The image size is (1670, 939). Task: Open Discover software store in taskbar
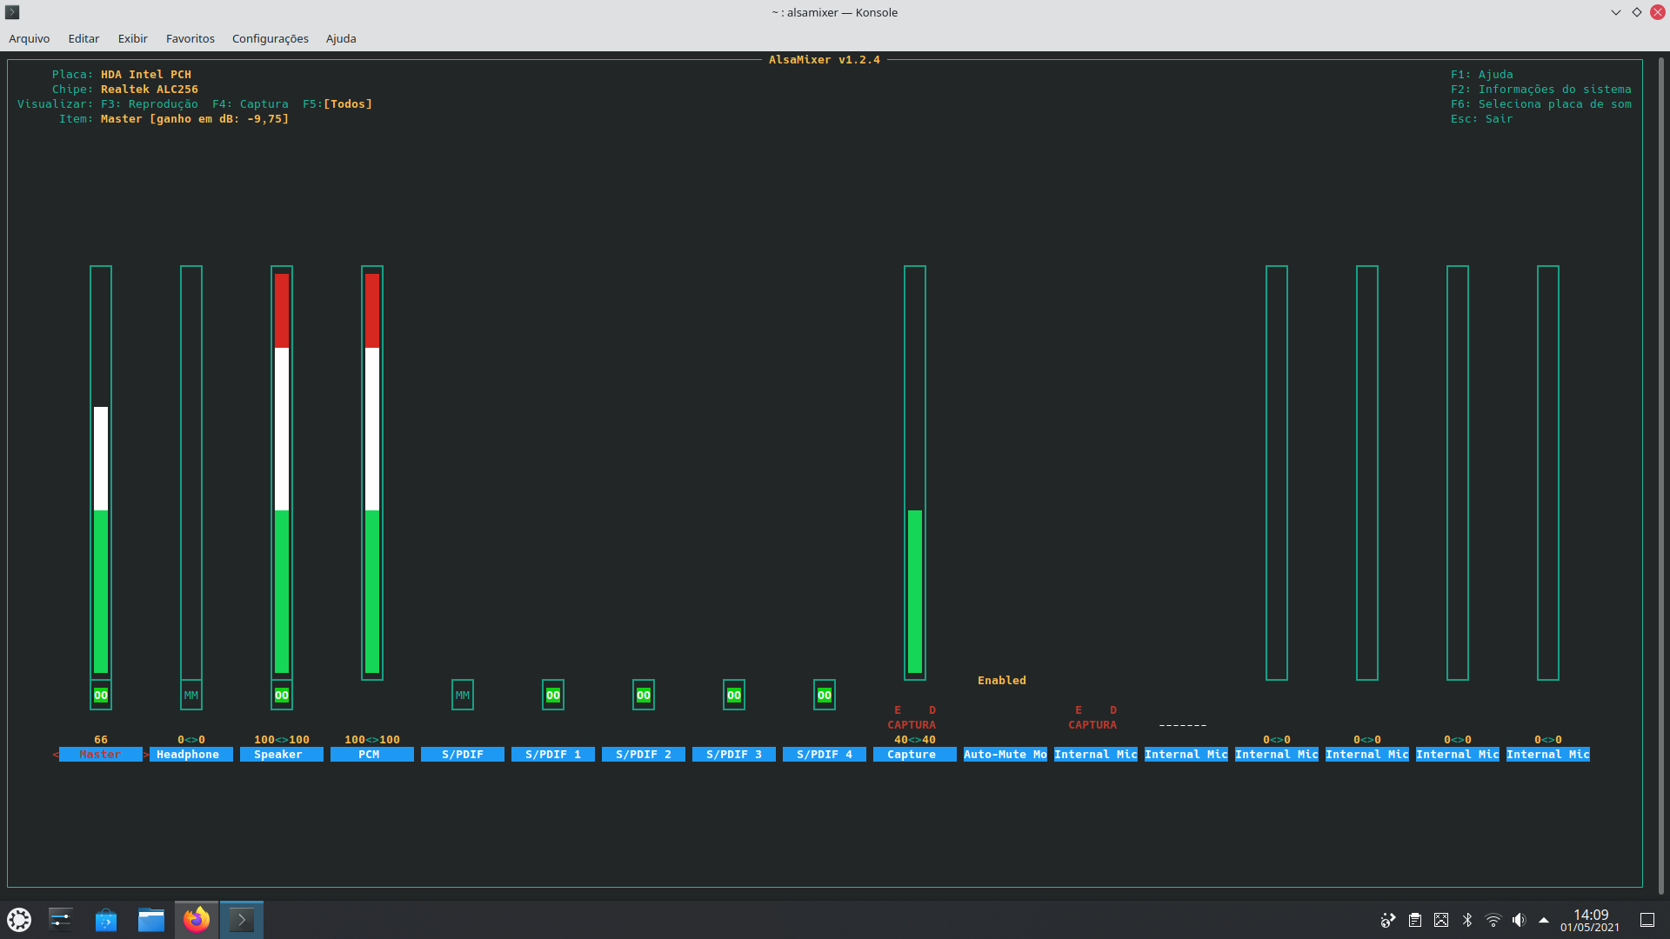pyautogui.click(x=106, y=919)
